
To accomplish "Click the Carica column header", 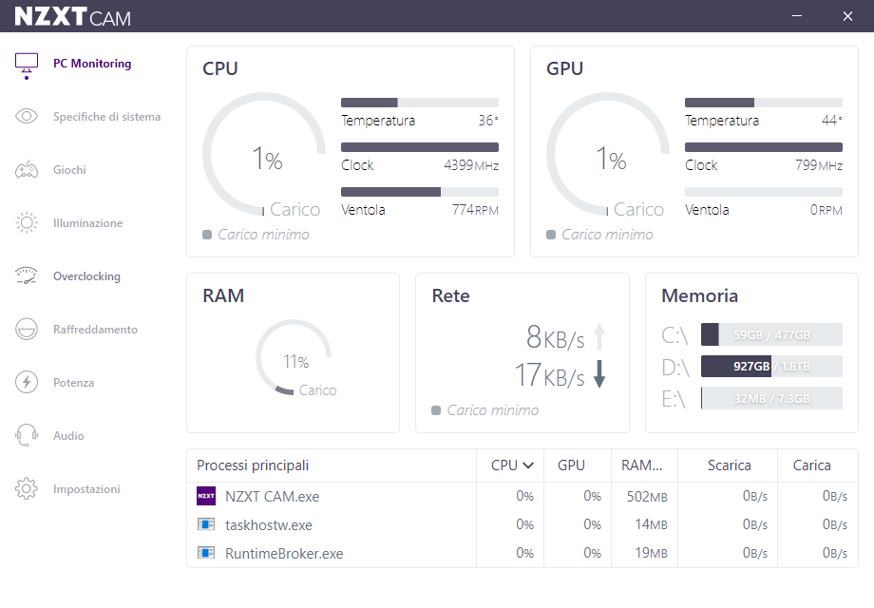I will [x=811, y=465].
